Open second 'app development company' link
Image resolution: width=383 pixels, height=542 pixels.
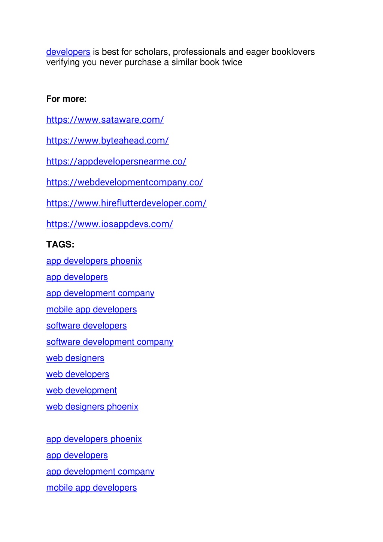click(x=100, y=472)
